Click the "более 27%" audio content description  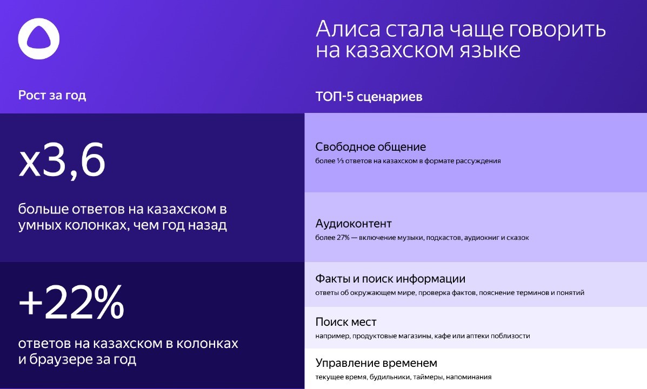(x=422, y=238)
